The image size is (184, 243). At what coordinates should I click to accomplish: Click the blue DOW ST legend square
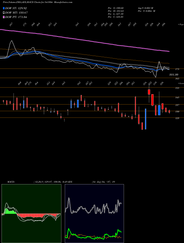[4, 8]
